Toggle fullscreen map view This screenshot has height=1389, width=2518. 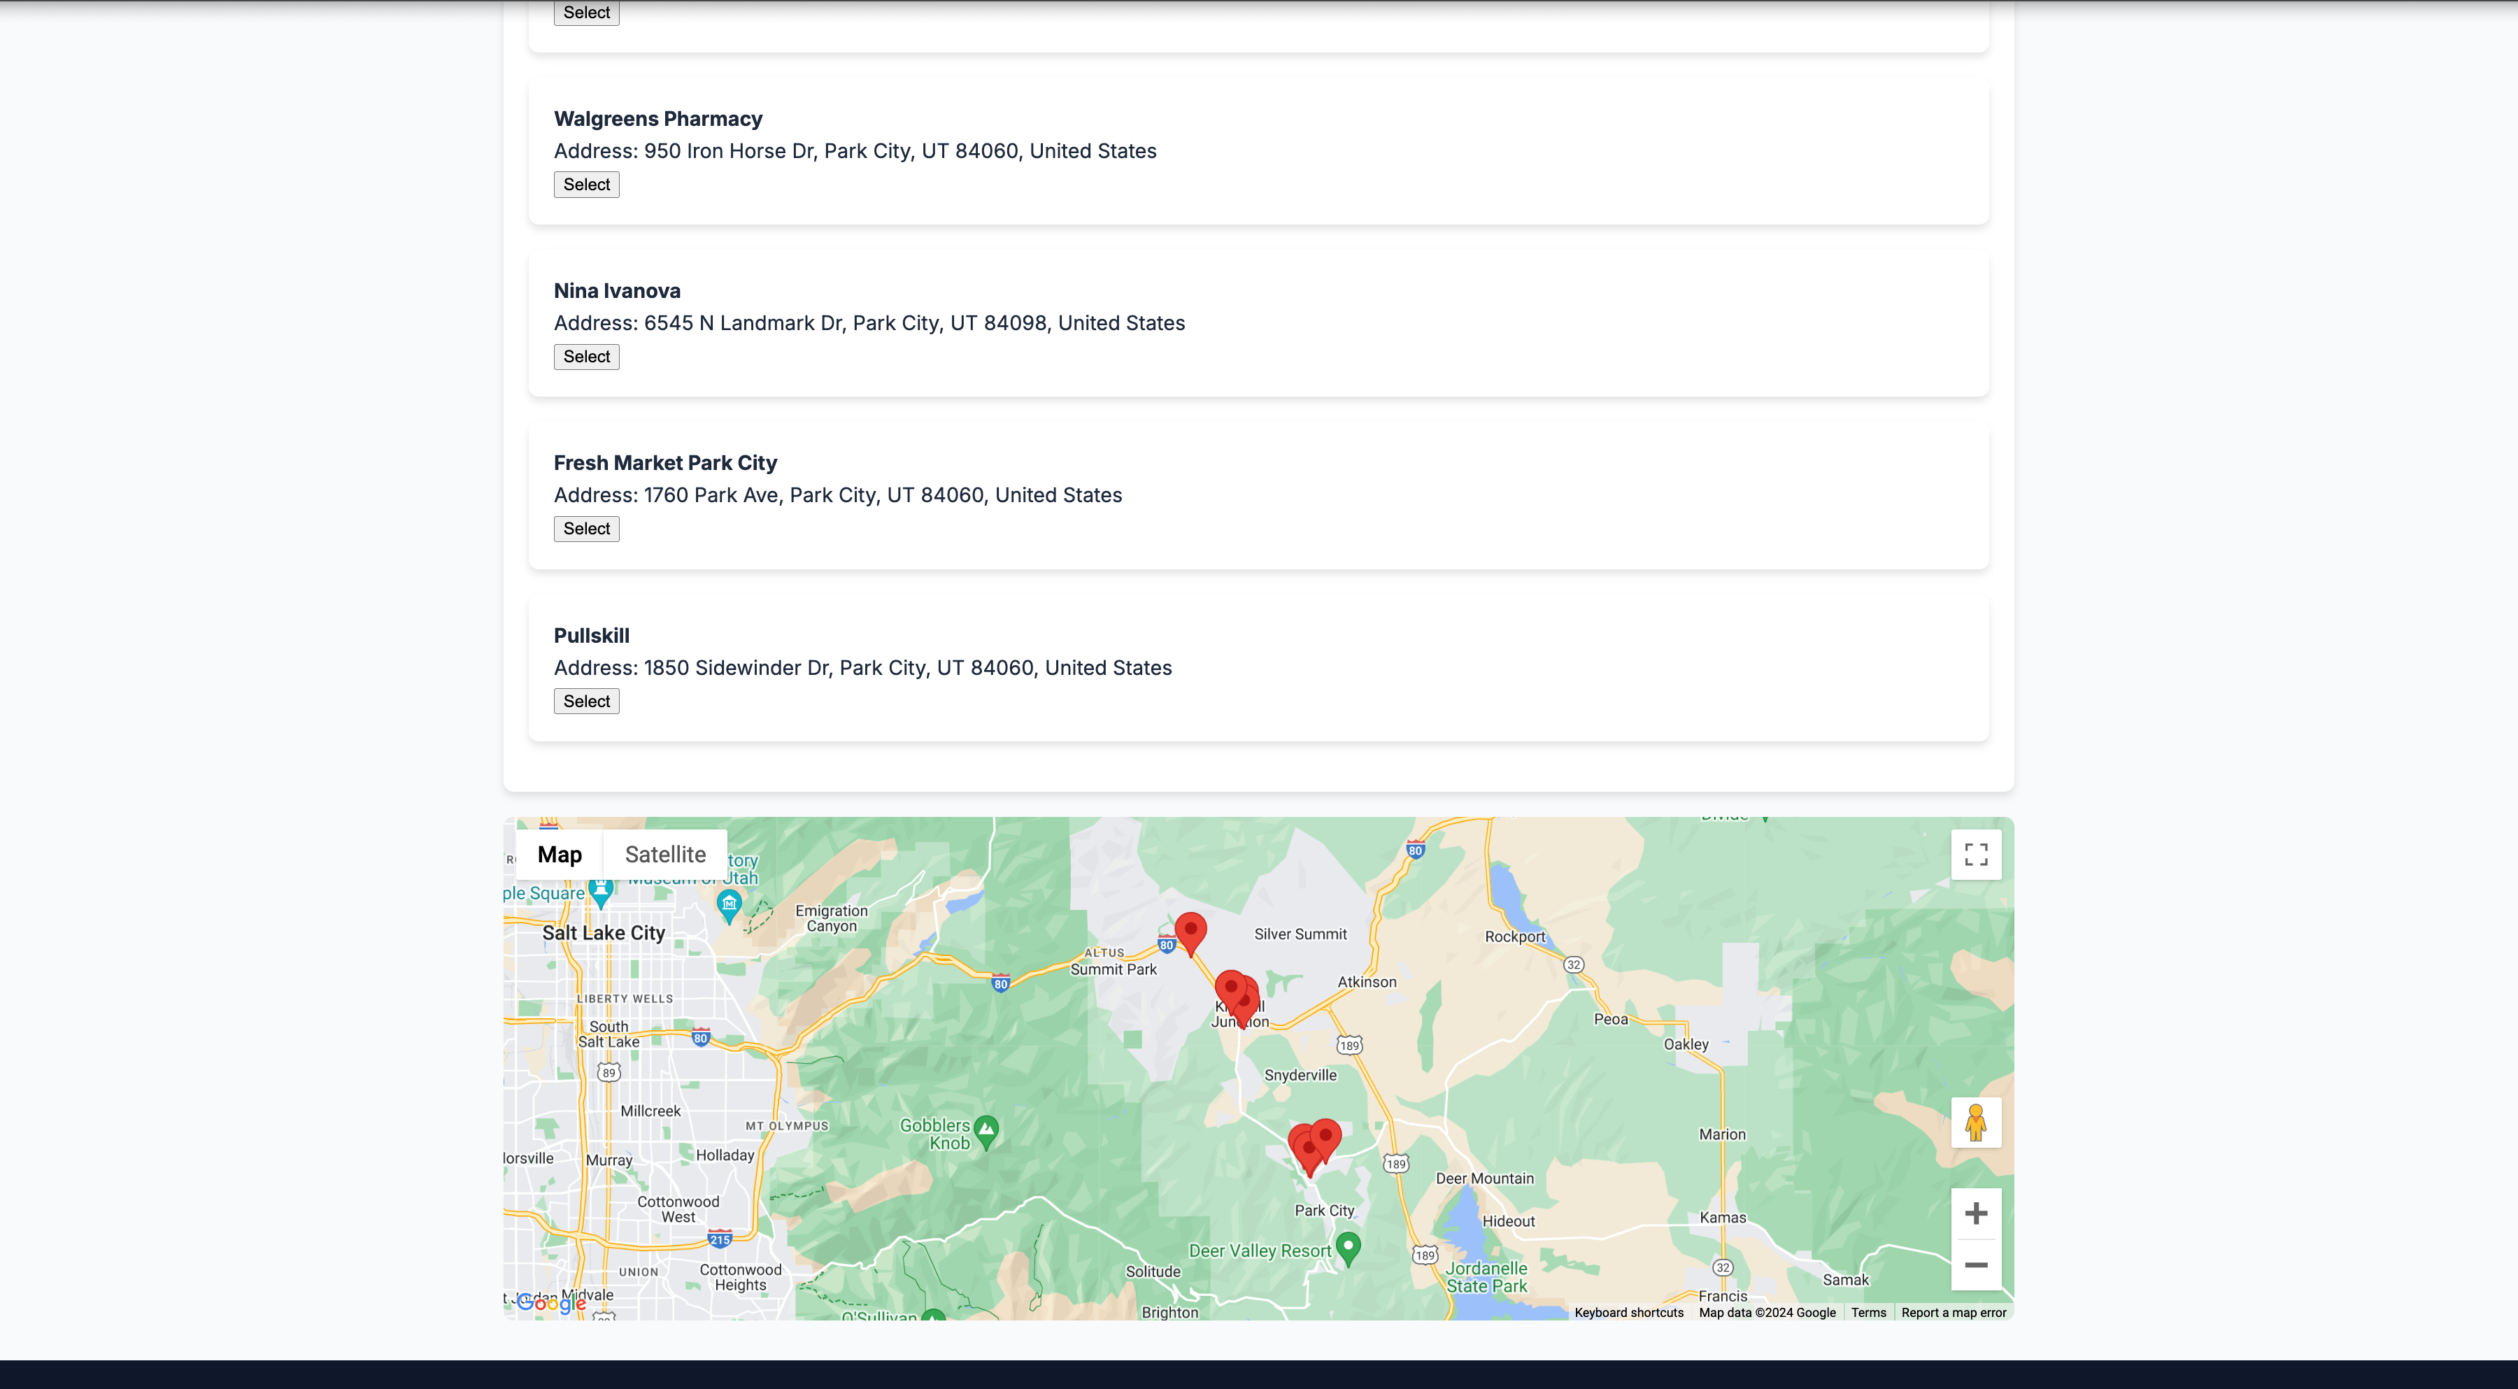pyautogui.click(x=1975, y=855)
